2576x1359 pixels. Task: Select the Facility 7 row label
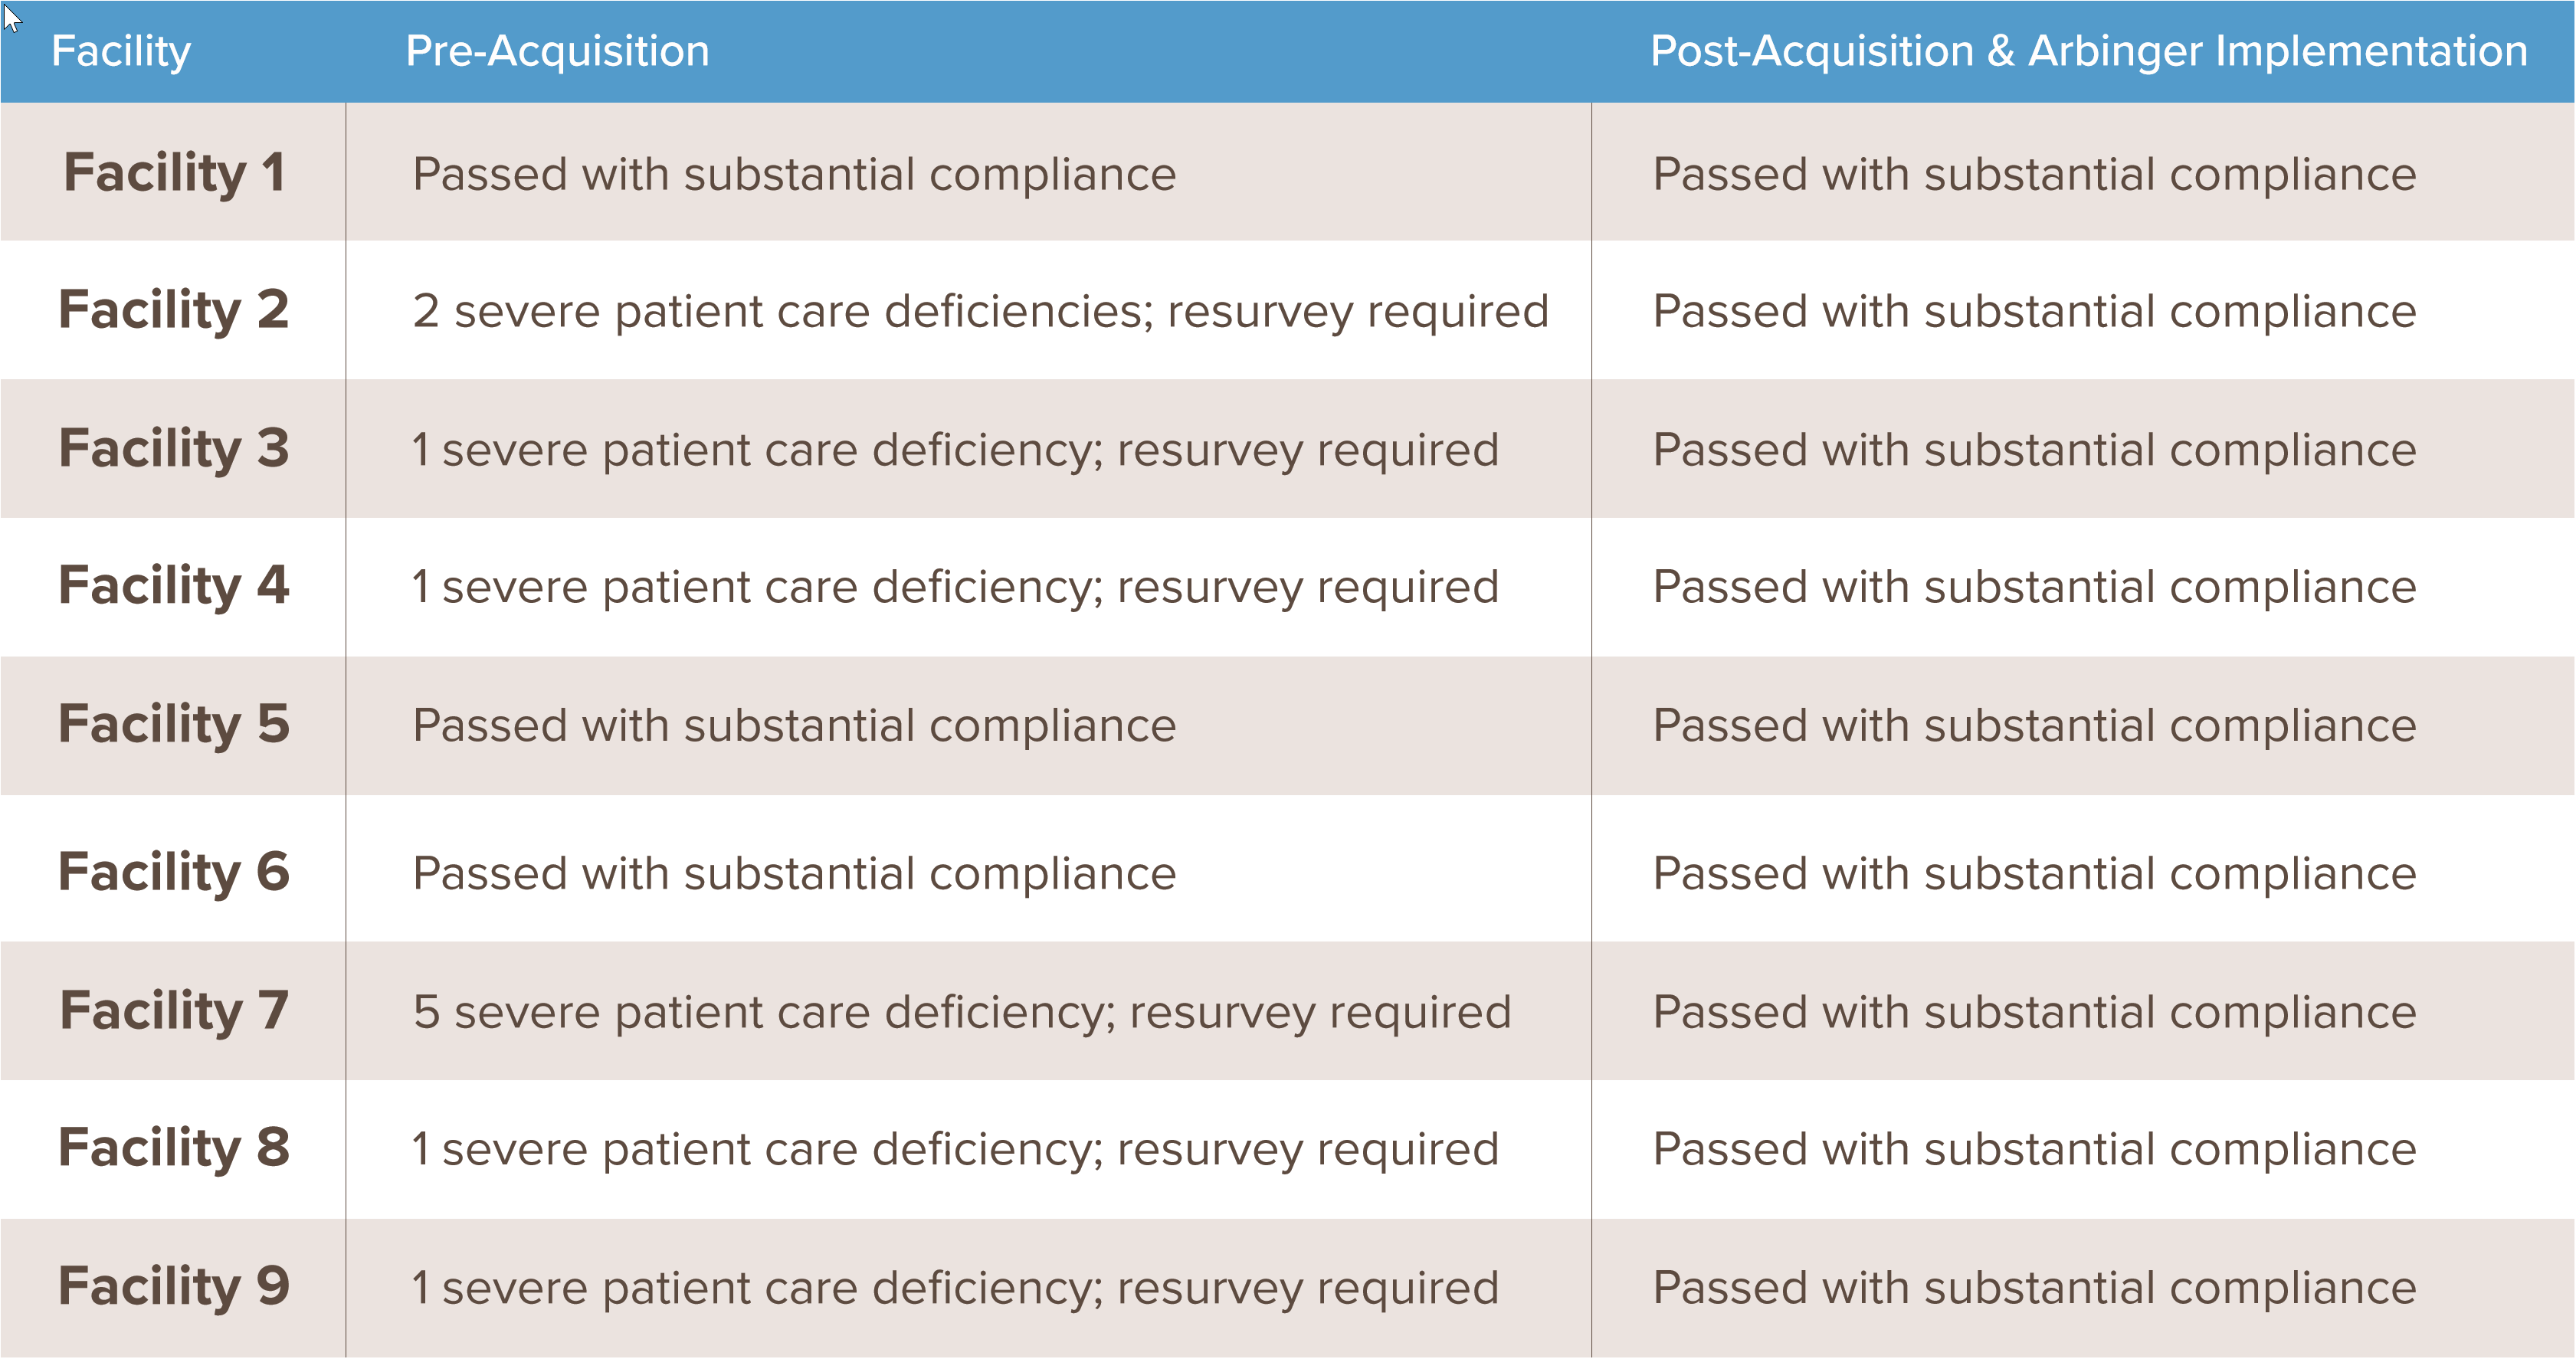[174, 1010]
